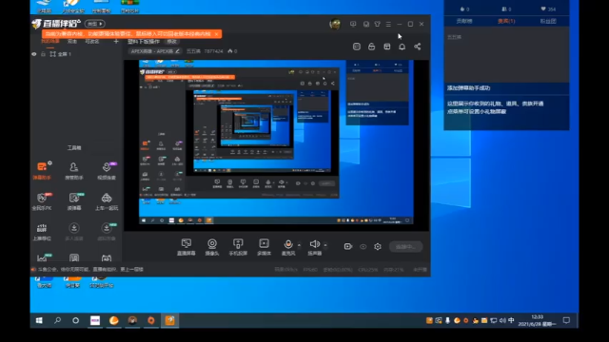The width and height of the screenshot is (609, 342).
Task: Open the settings gear in bottom toolbar
Action: pyautogui.click(x=378, y=247)
